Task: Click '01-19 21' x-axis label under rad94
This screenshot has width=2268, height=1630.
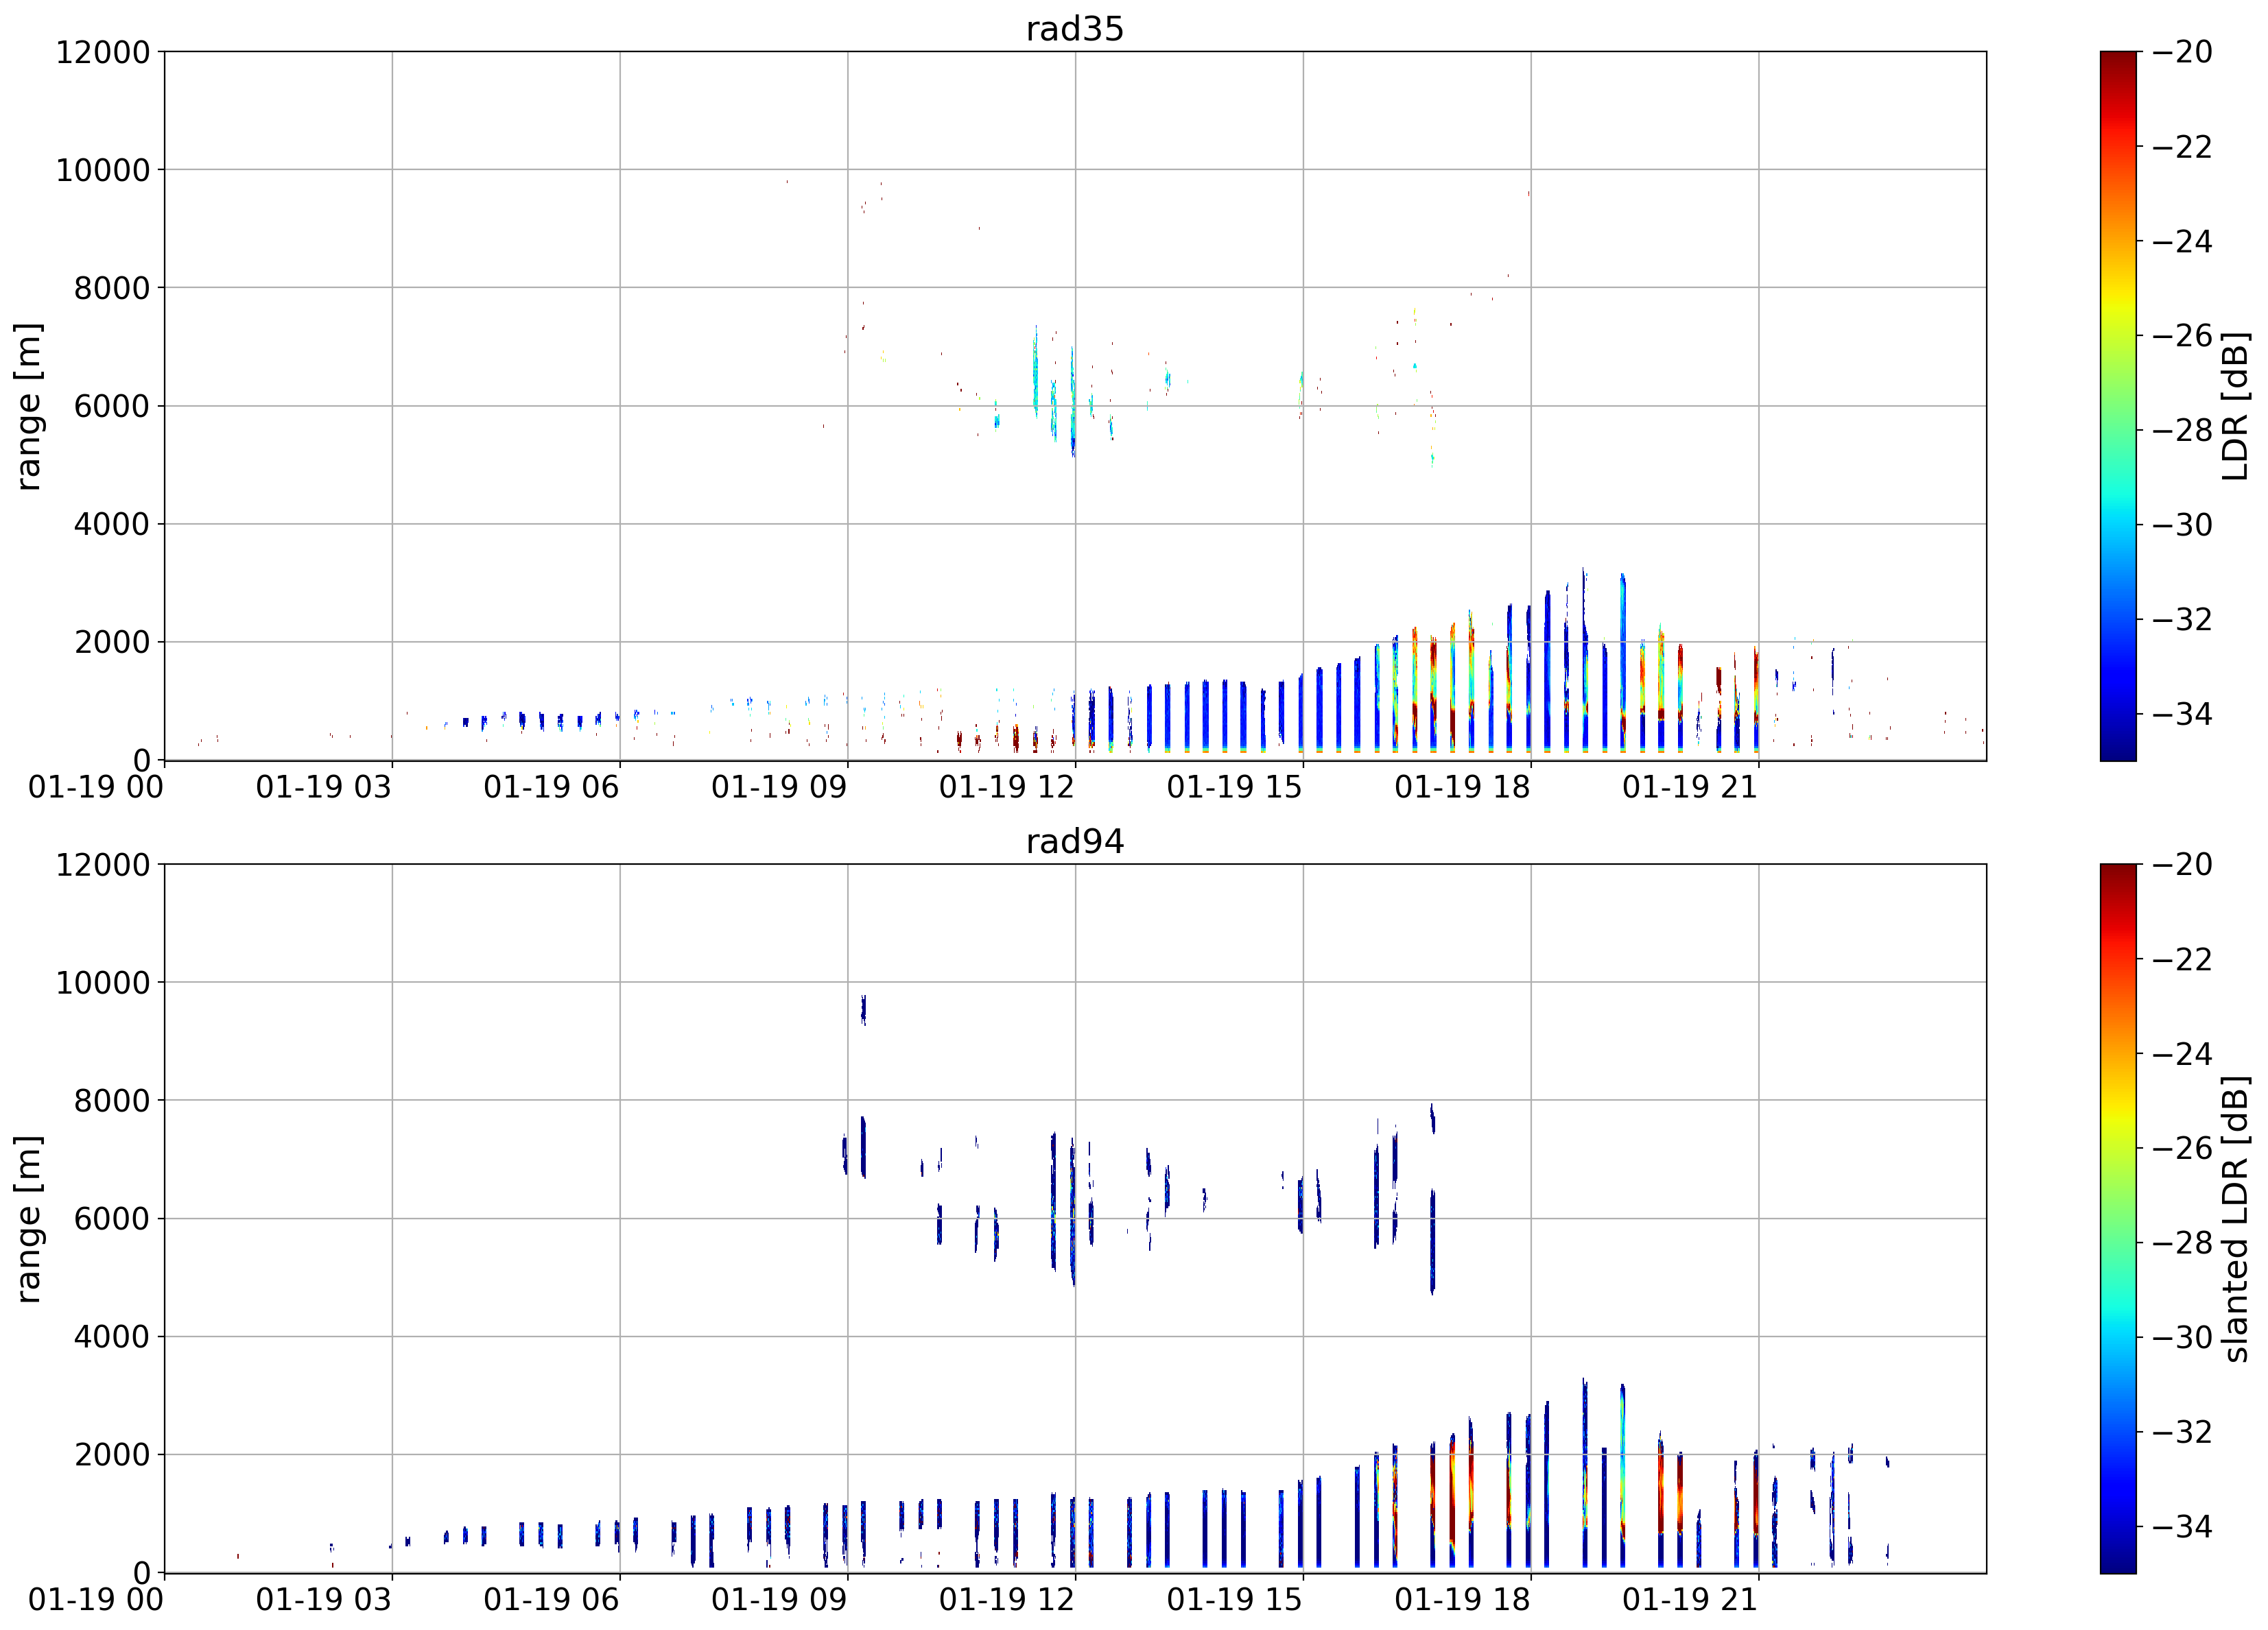Action: click(x=1690, y=1600)
